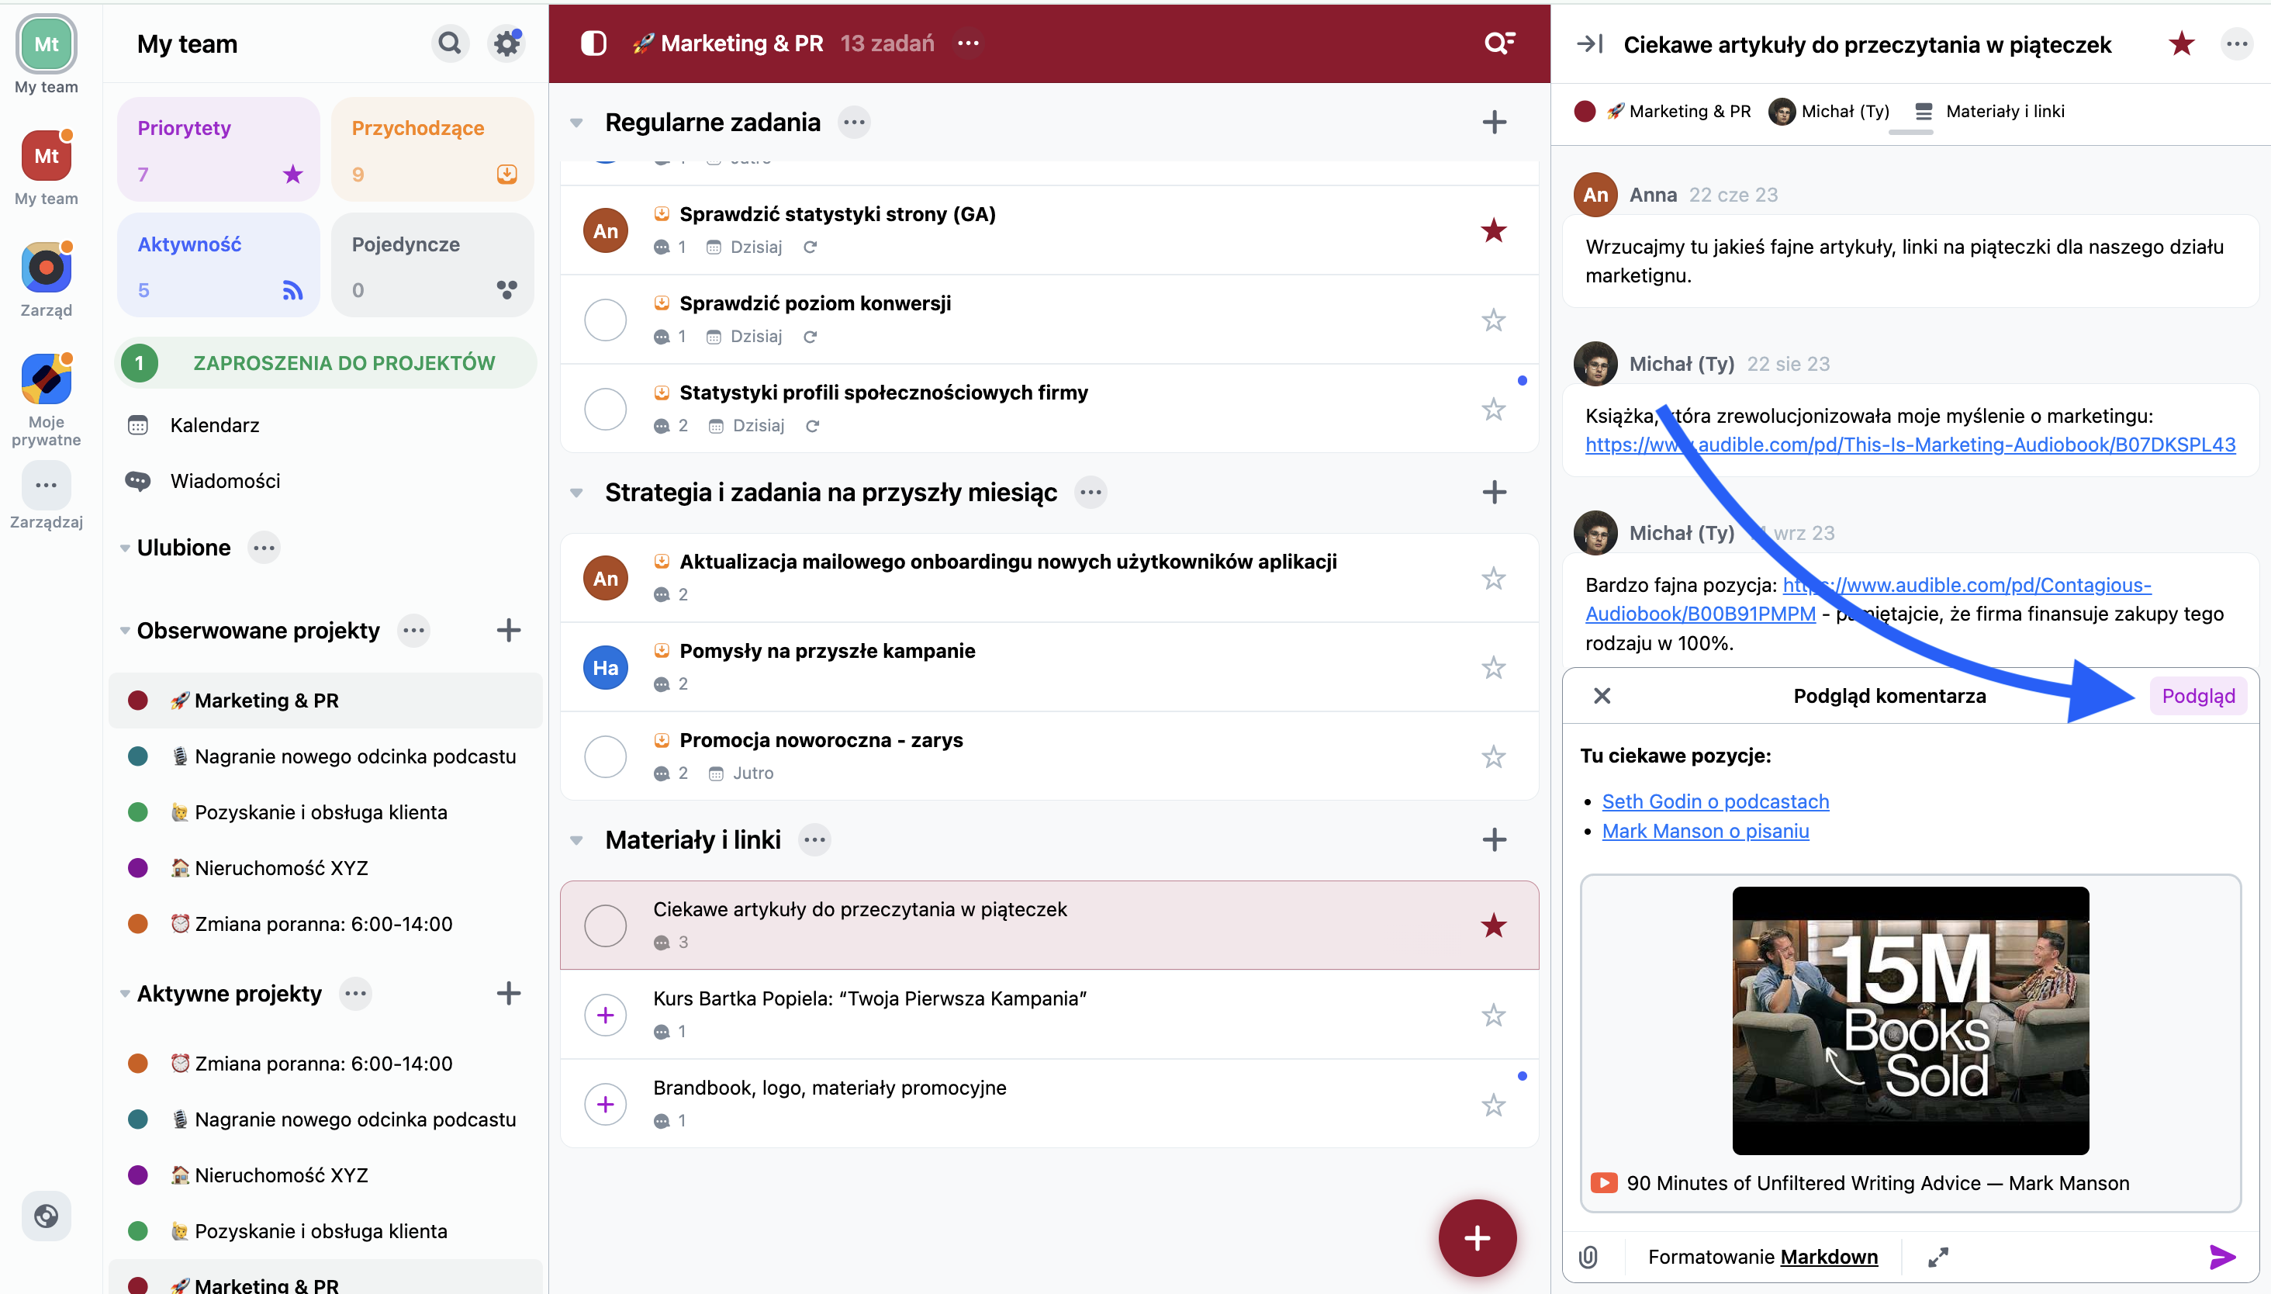This screenshot has height=1294, width=2271.
Task: Collapse the 'Regularne zadania' section
Action: (576, 123)
